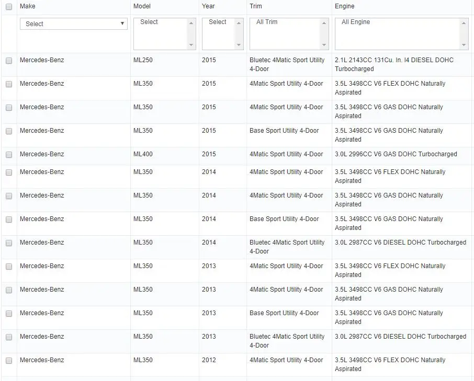
Task: Open the Make Select dropdown
Action: click(x=74, y=24)
